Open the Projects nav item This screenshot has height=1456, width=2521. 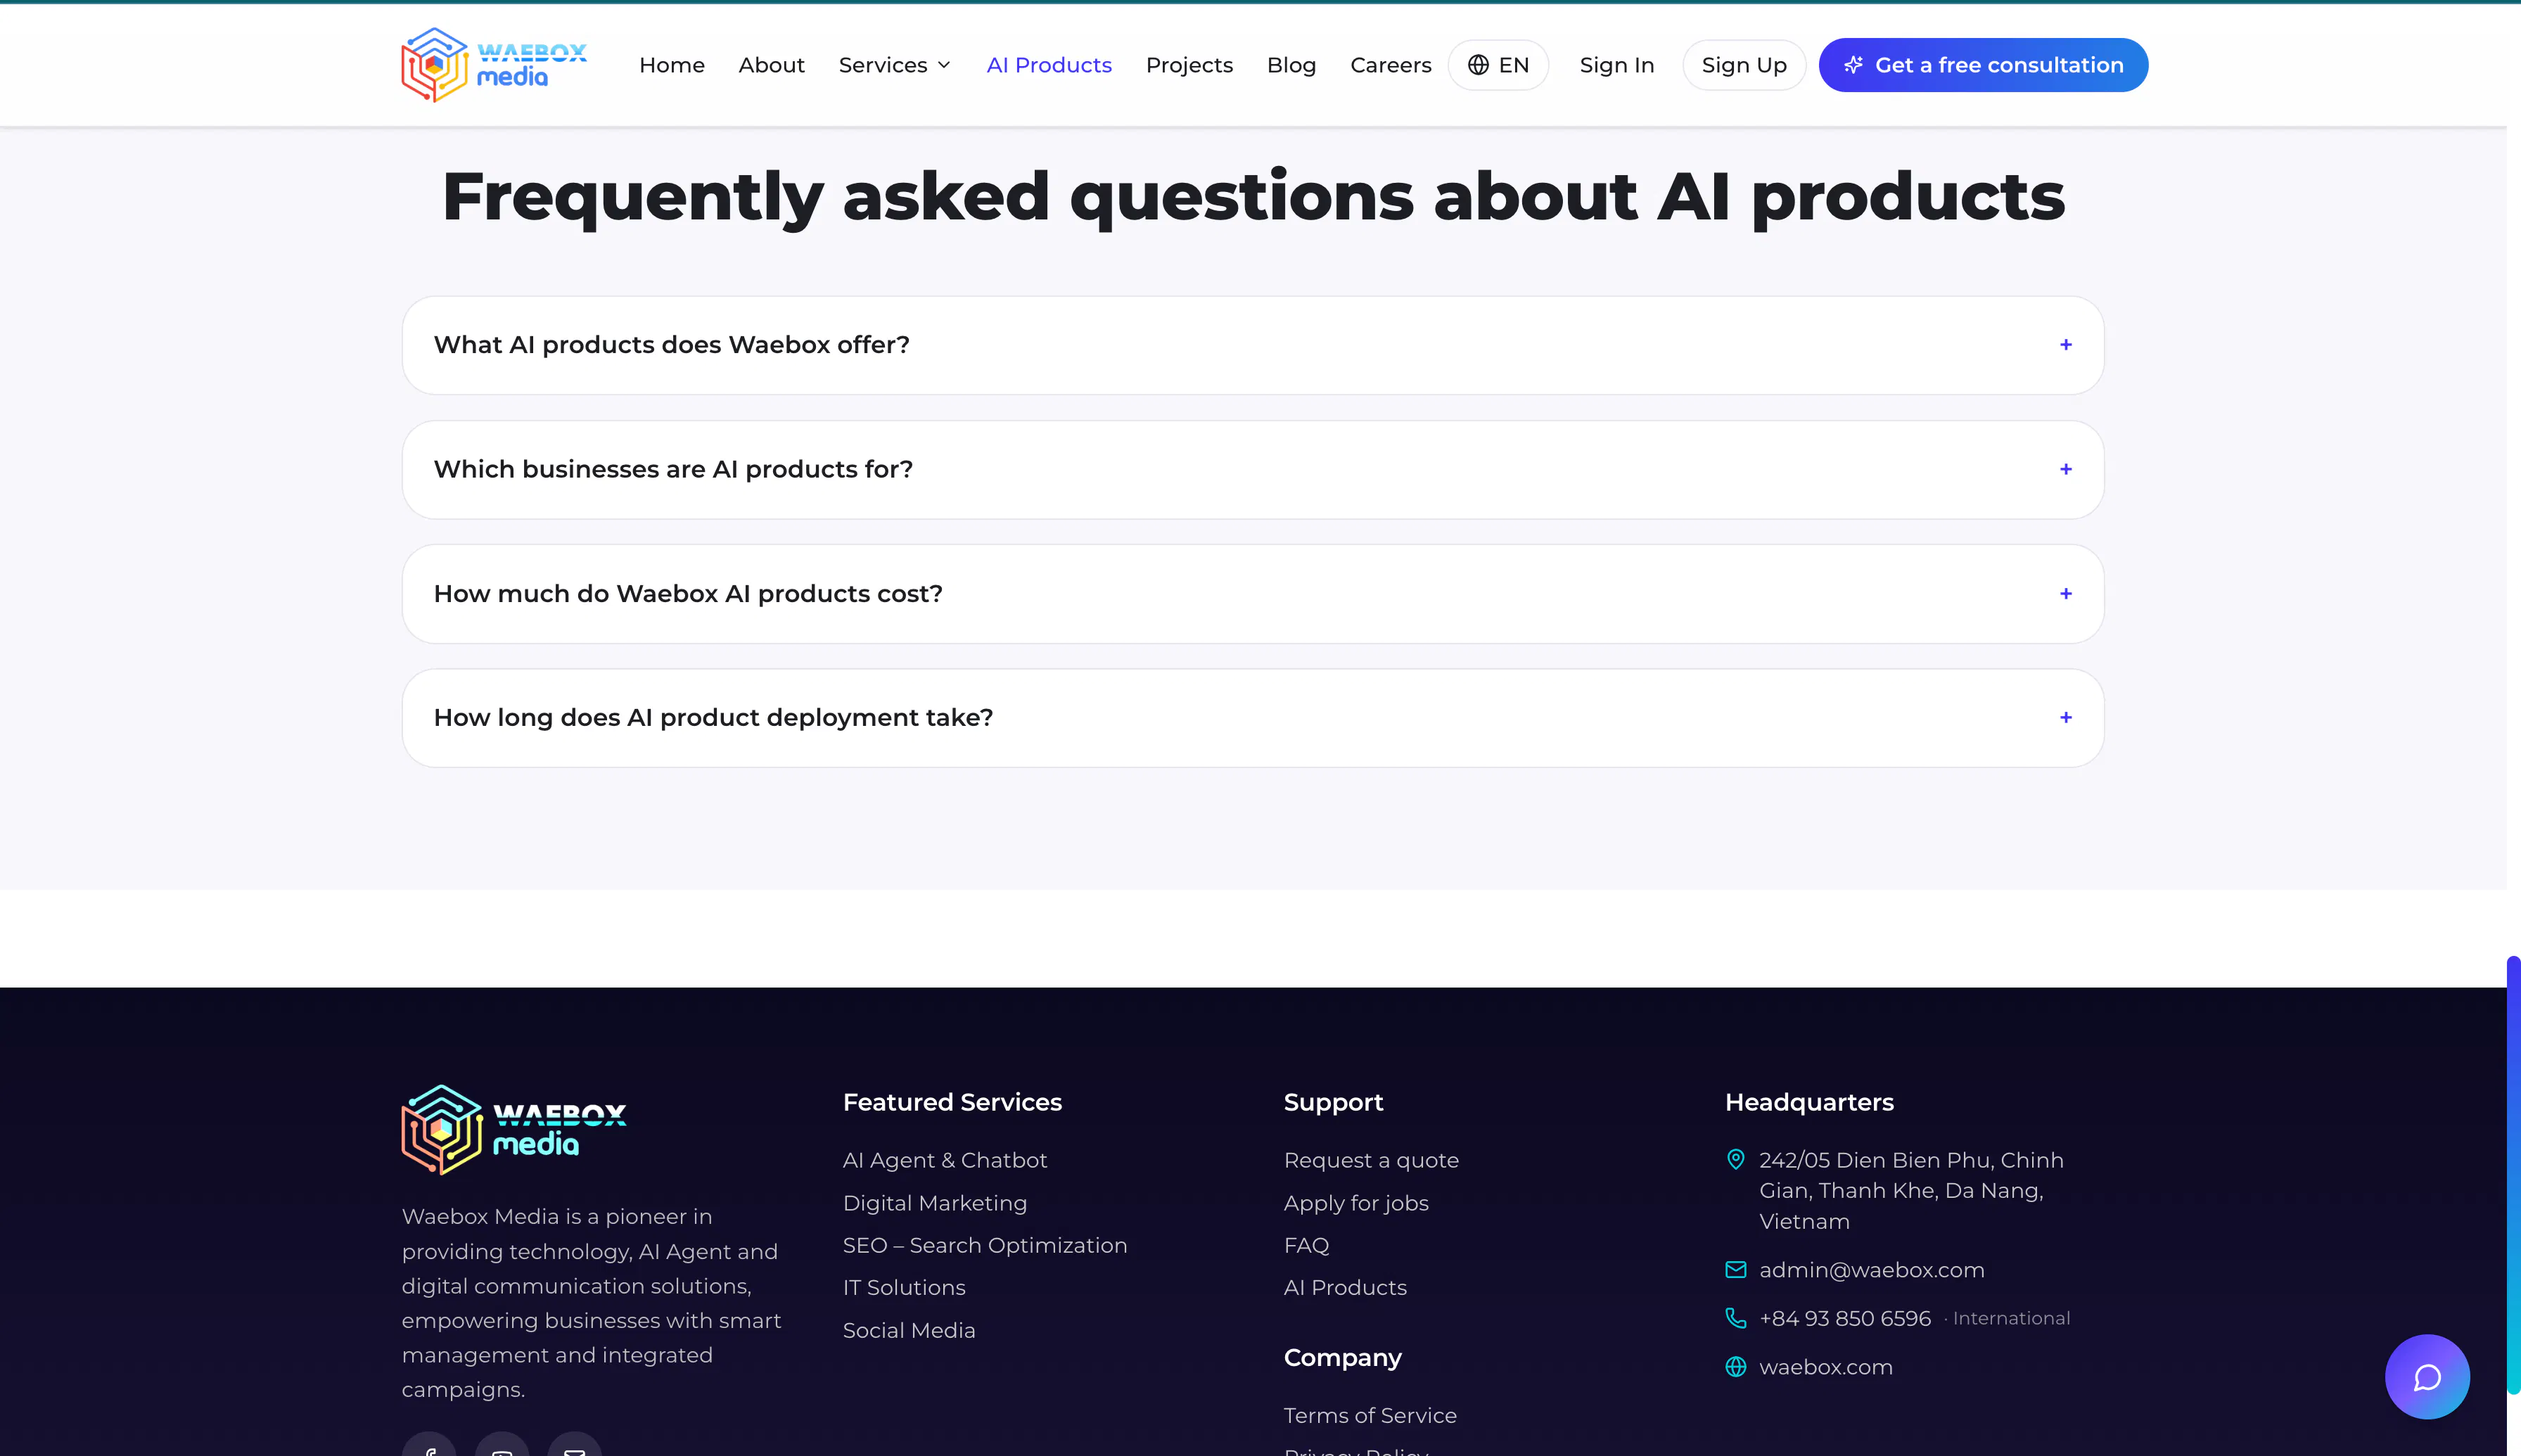point(1189,65)
